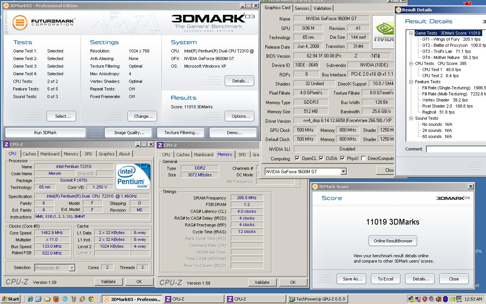Click the left CPU-Z window title icon

(x=6, y=144)
